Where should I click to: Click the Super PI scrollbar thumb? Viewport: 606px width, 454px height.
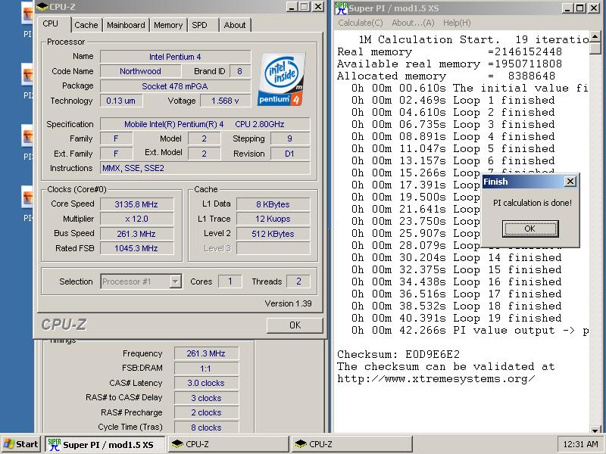(x=595, y=48)
